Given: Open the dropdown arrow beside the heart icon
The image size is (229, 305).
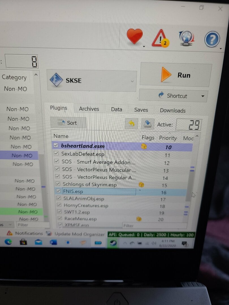Looking at the screenshot, I should [x=144, y=47].
